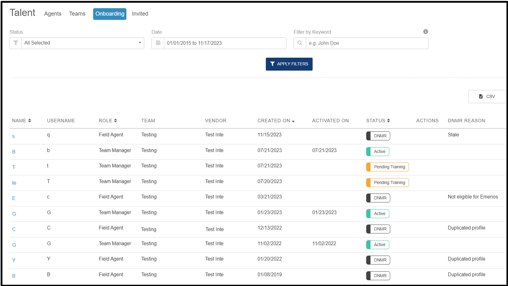This screenshot has width=508, height=286.
Task: Click activated date 11/02/2022
Action: (x=324, y=244)
